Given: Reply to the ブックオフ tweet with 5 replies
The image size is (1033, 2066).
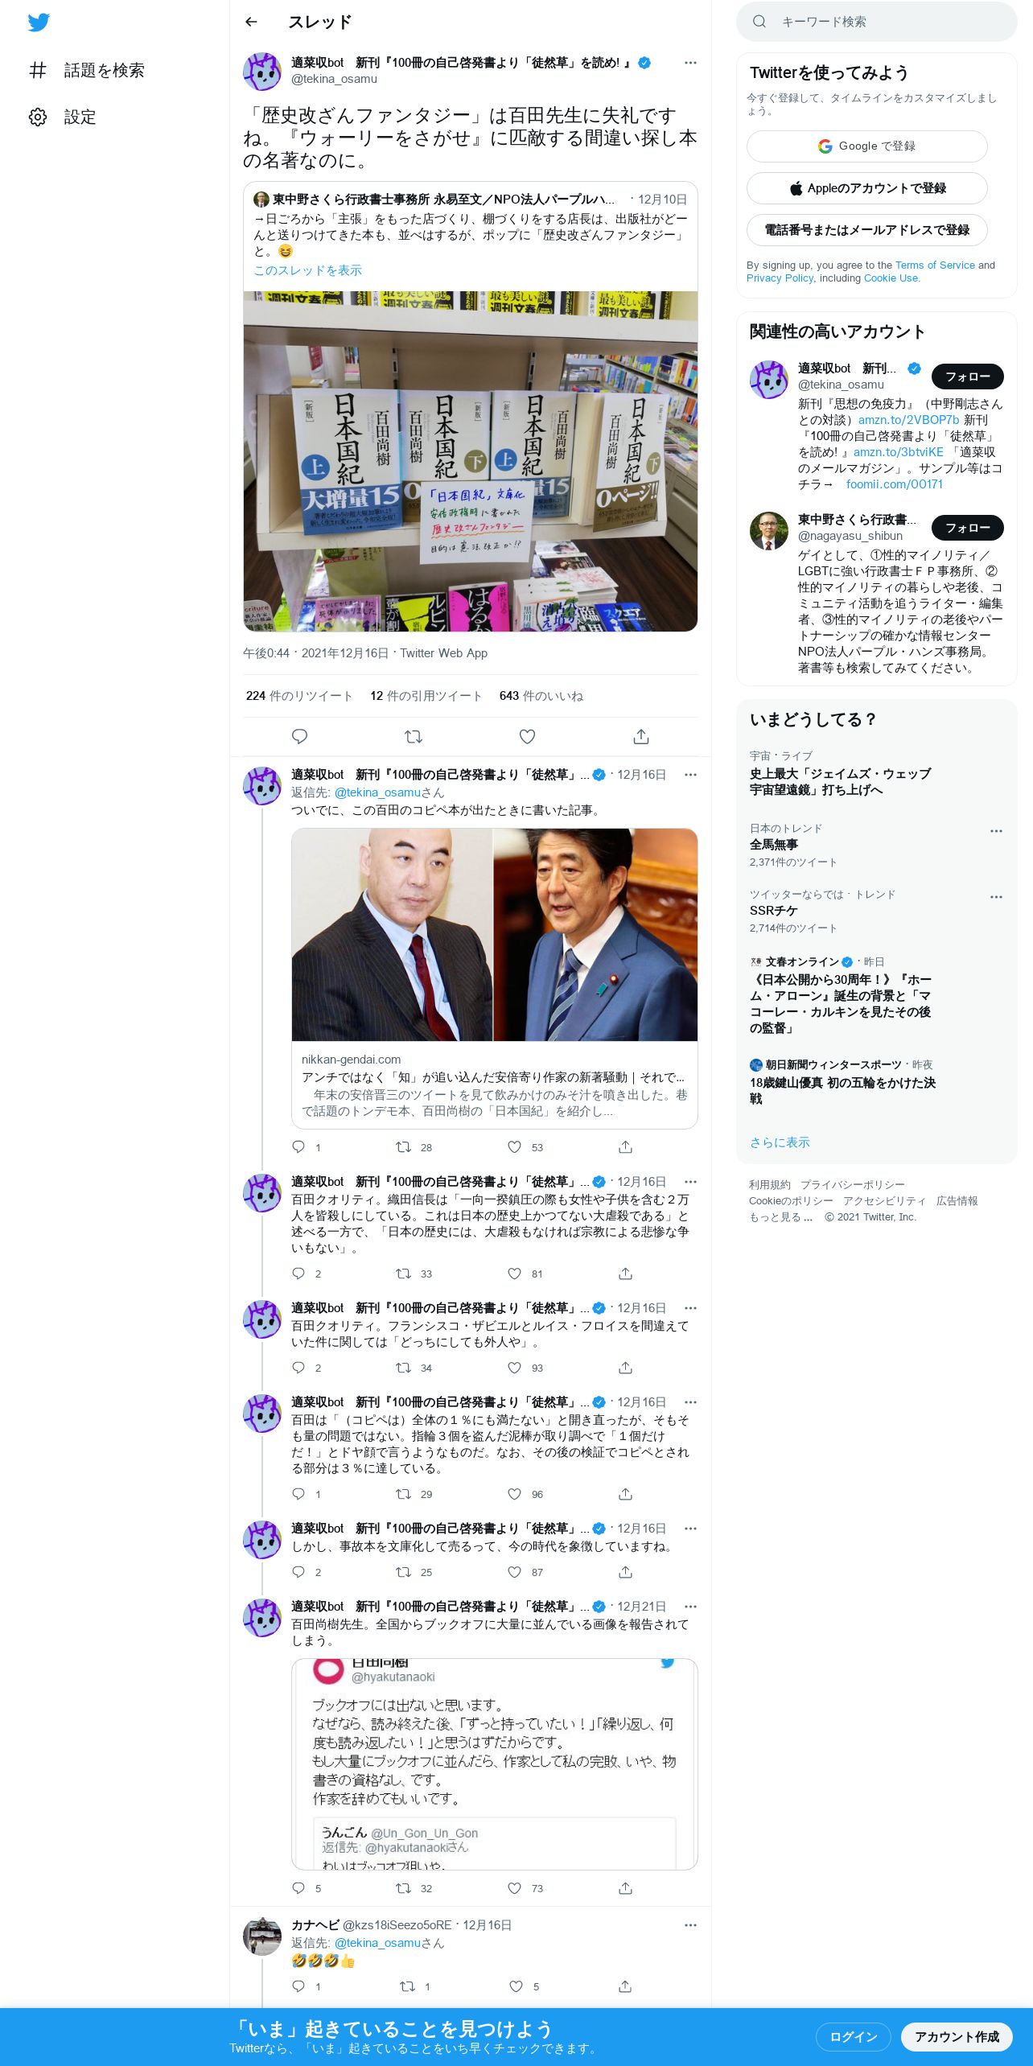Looking at the screenshot, I should point(298,1888).
